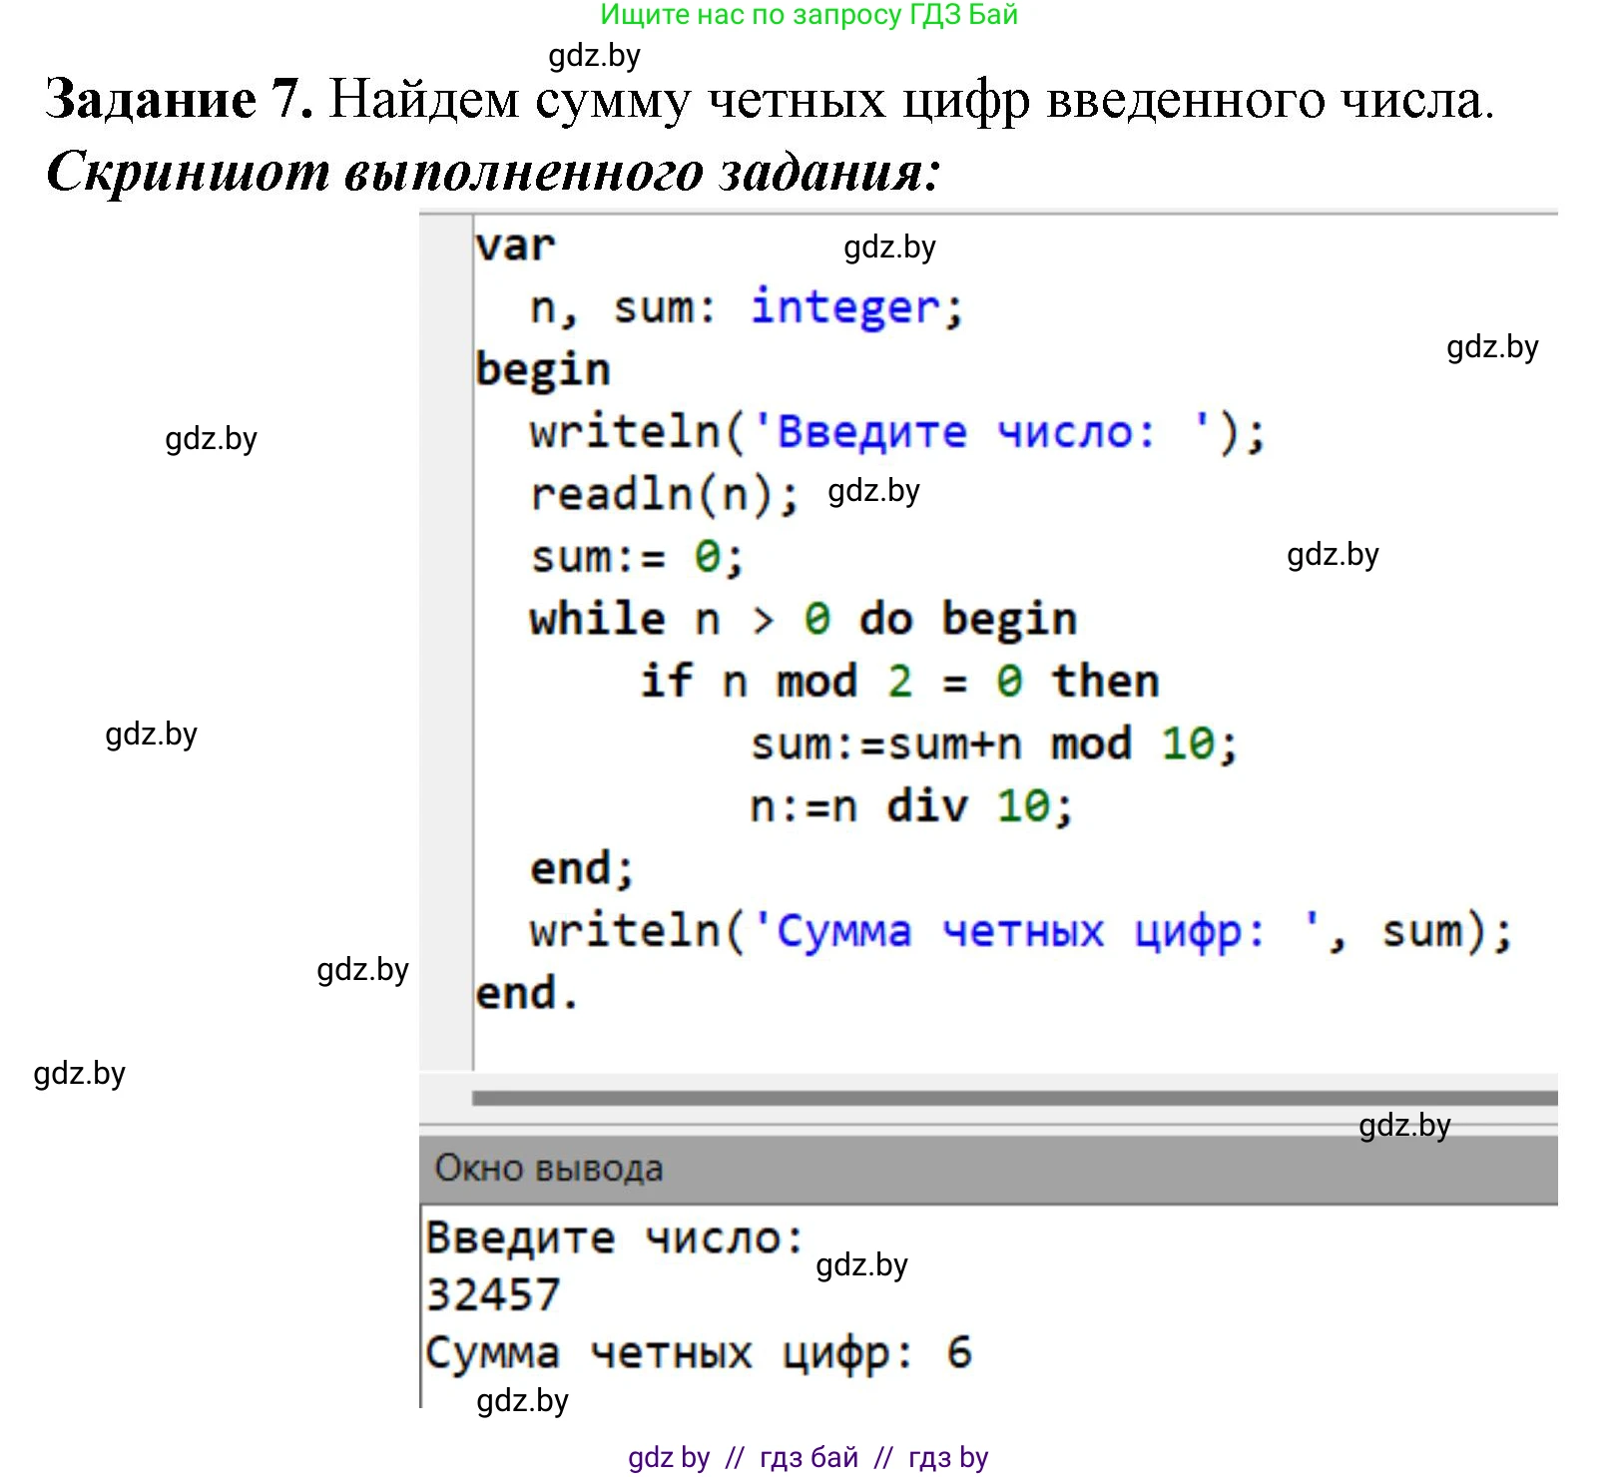The height and width of the screenshot is (1477, 1620).
Task: Click the horizontal scrollbar below the code editor
Action: pos(1013,1098)
